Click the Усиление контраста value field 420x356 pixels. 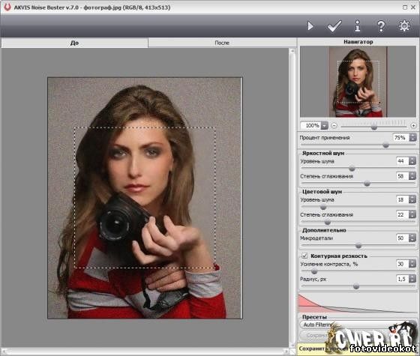pos(403,264)
